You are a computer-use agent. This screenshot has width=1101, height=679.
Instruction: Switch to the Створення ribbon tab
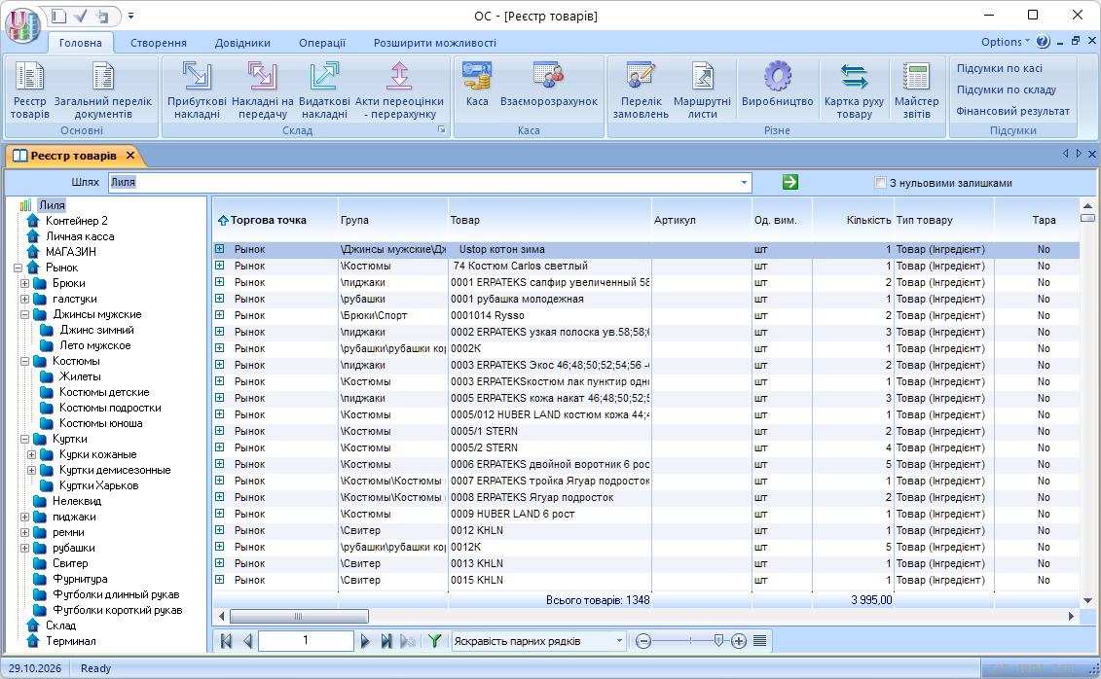click(x=159, y=43)
